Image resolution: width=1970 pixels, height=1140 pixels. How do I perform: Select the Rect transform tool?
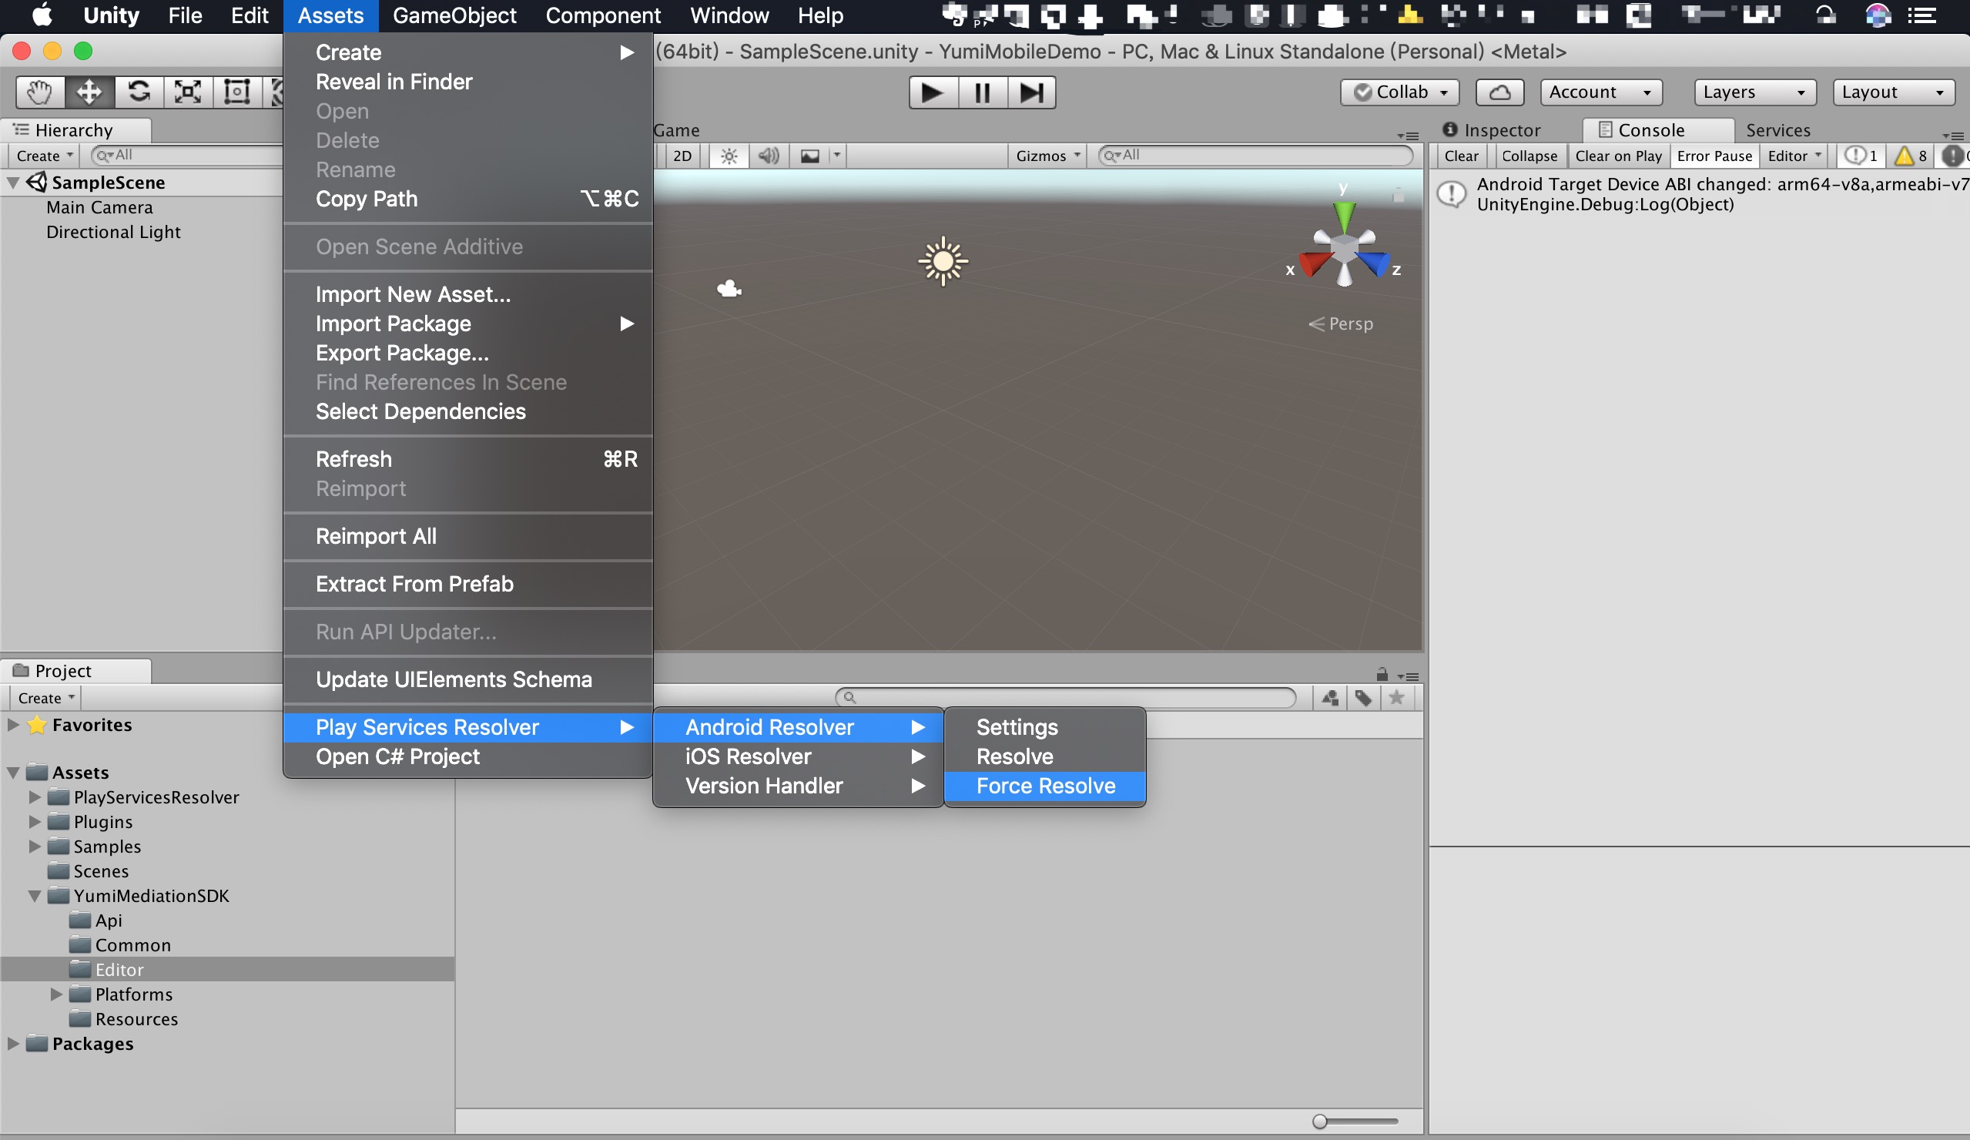pyautogui.click(x=237, y=92)
